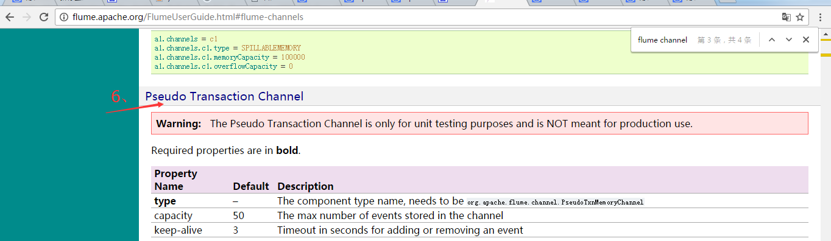Click the address bar URL
The height and width of the screenshot is (241, 831).
click(x=188, y=17)
